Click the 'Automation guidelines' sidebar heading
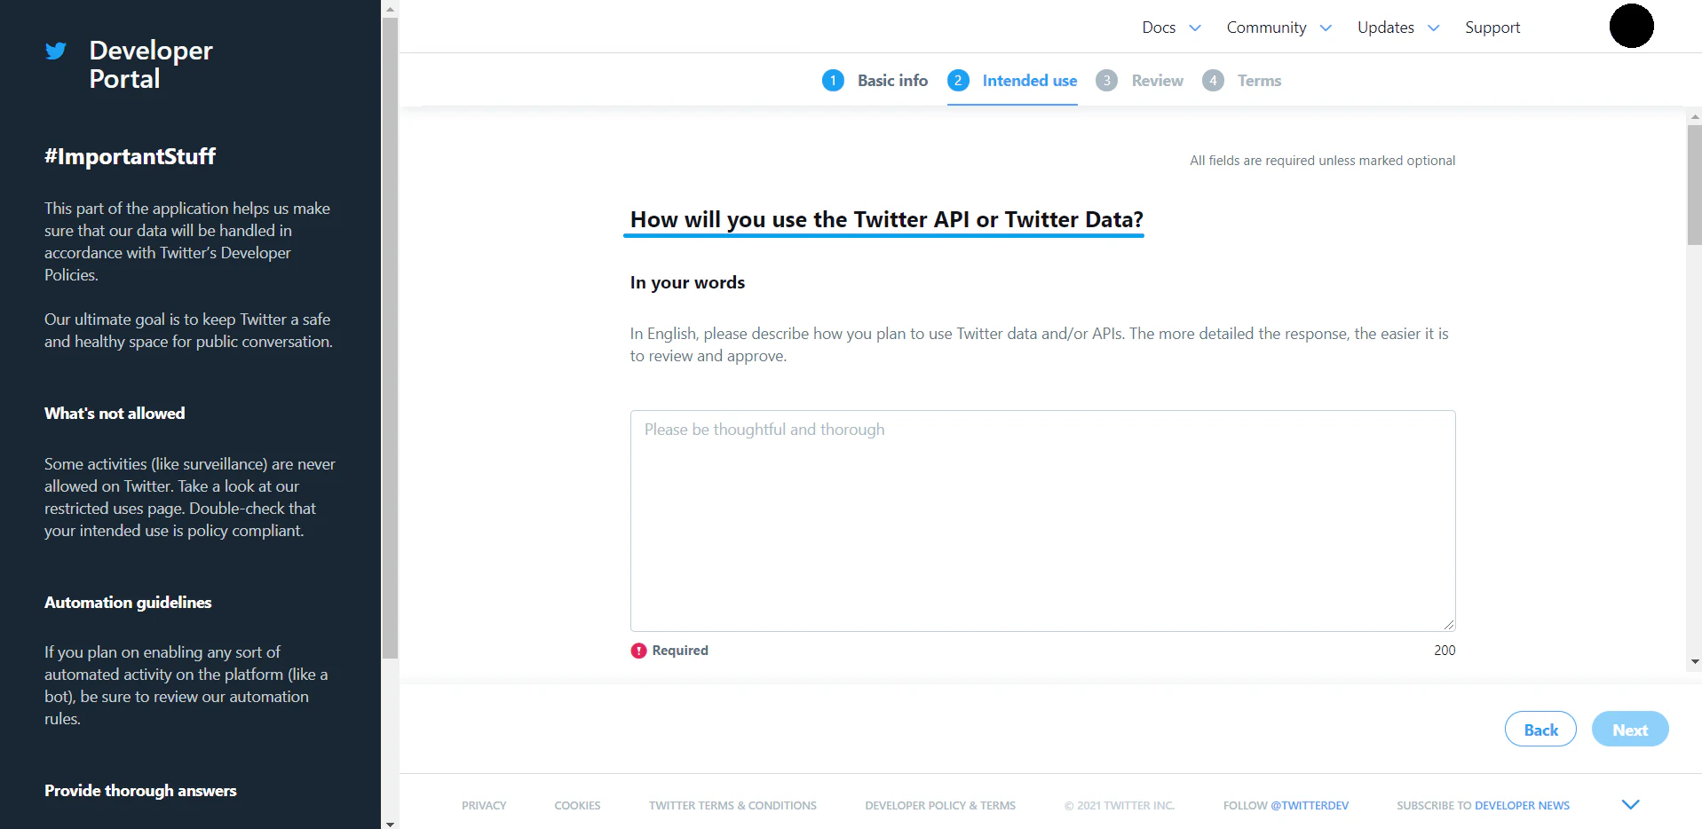The height and width of the screenshot is (829, 1702). (x=128, y=603)
